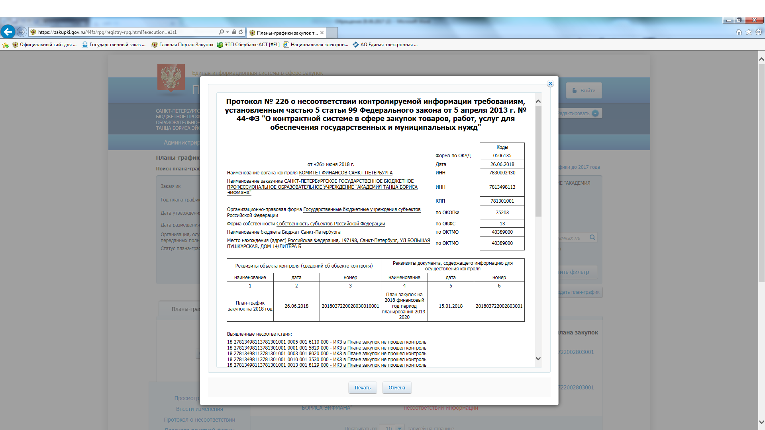Click the page scrollbar down arrow
The image size is (765, 430).
click(x=761, y=422)
